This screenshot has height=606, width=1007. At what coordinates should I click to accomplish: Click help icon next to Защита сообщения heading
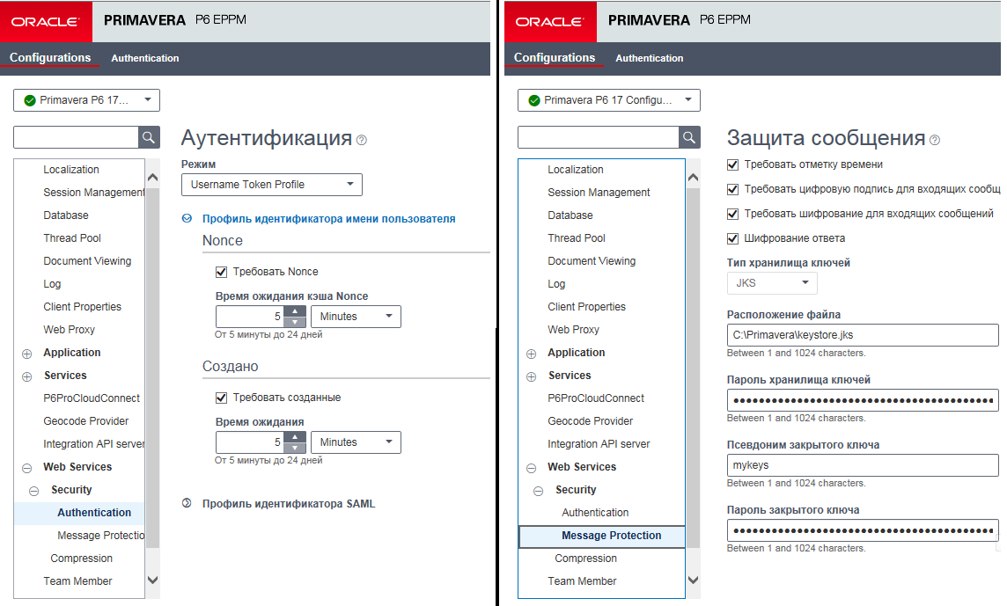pyautogui.click(x=935, y=140)
